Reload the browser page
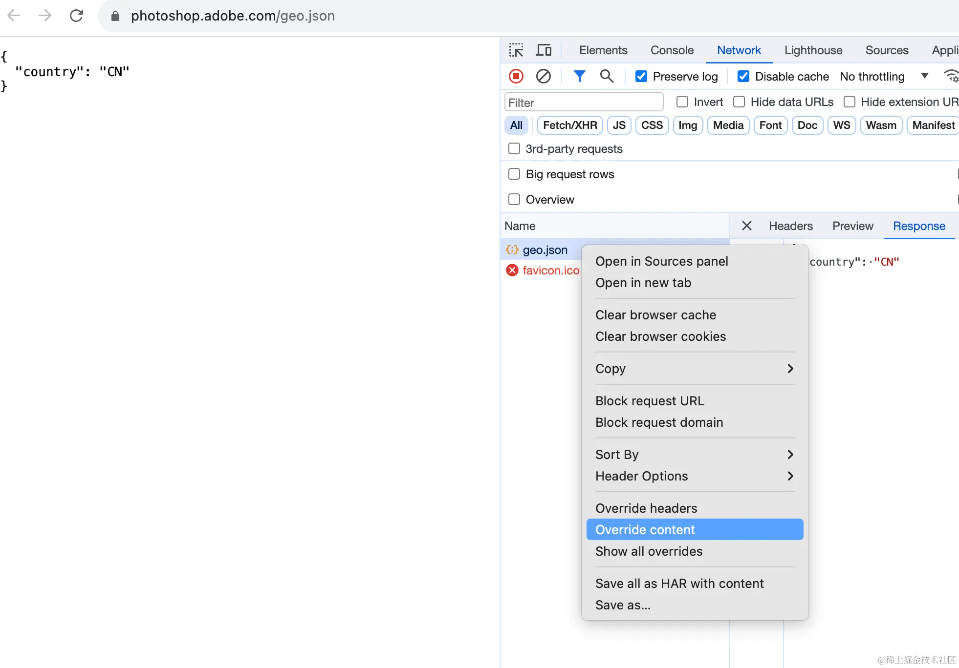The height and width of the screenshot is (668, 959). tap(76, 16)
